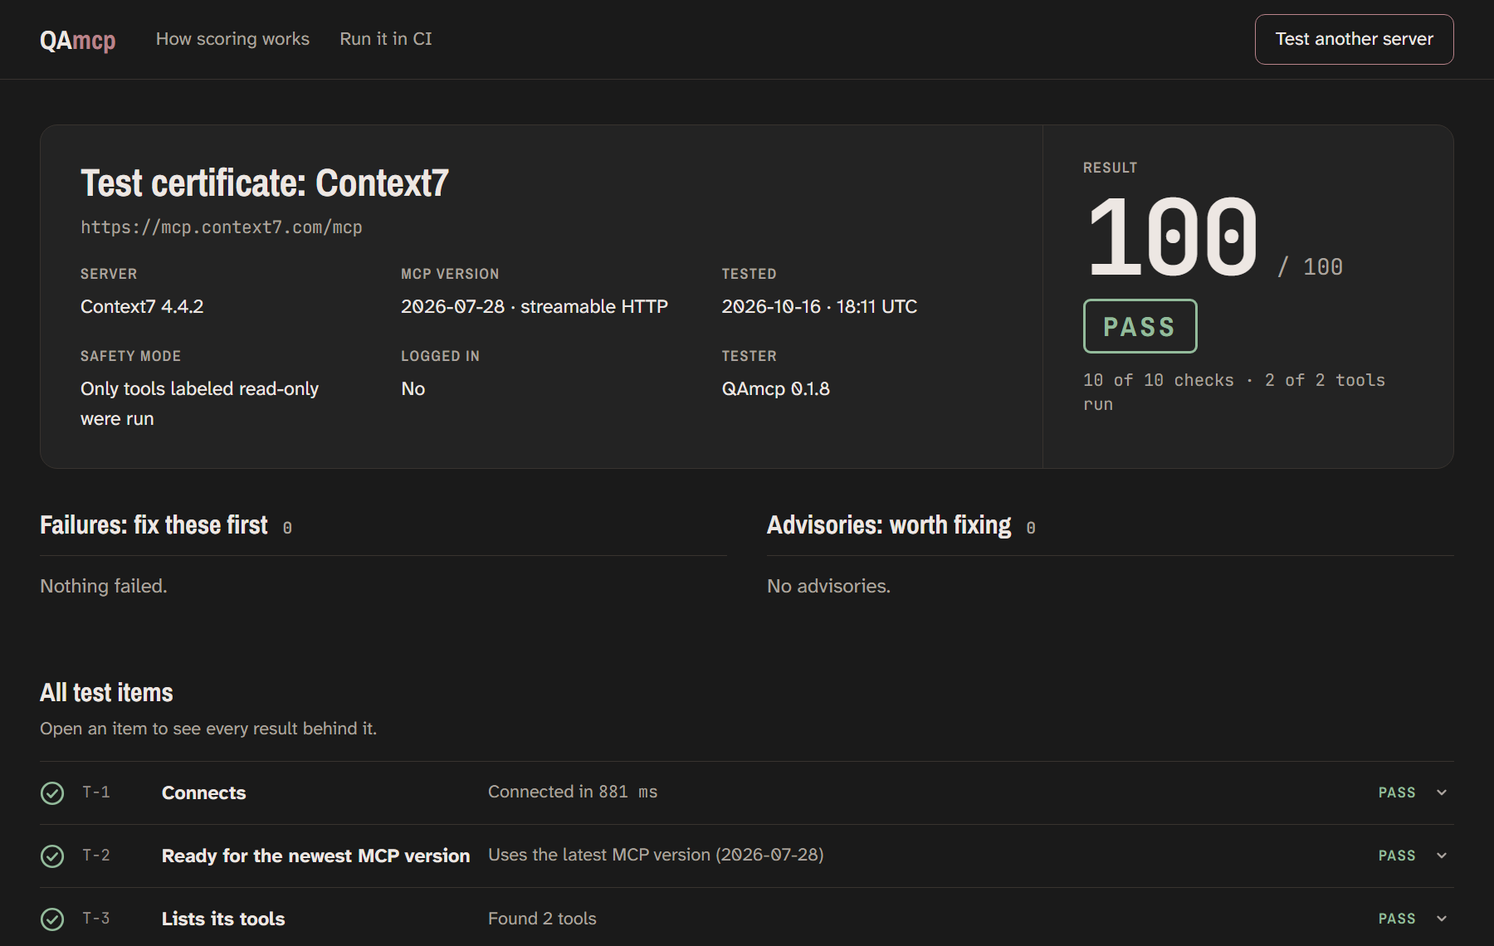This screenshot has width=1494, height=946.
Task: Click the tester value QAmcp 0.1.8
Action: coord(776,388)
